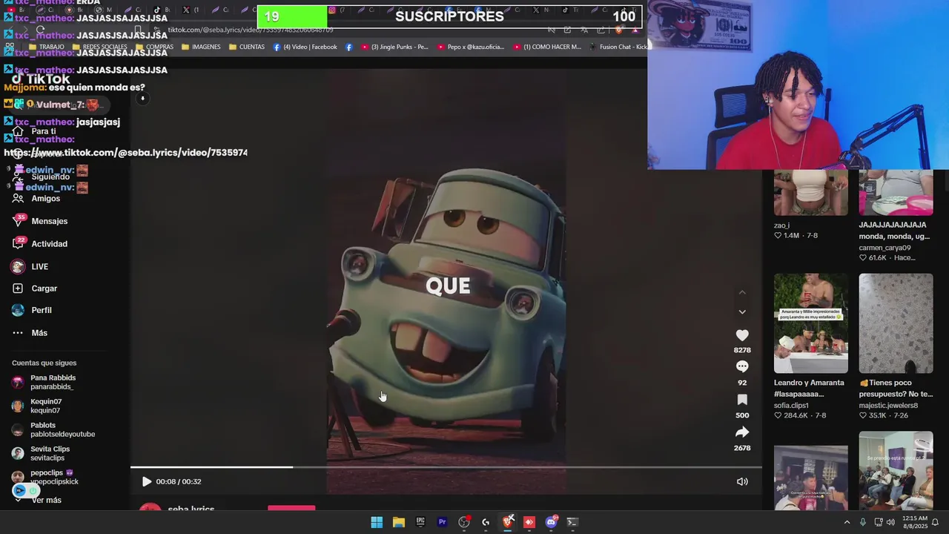Open OBS Studio from taskbar
Image resolution: width=949 pixels, height=534 pixels.
464,522
